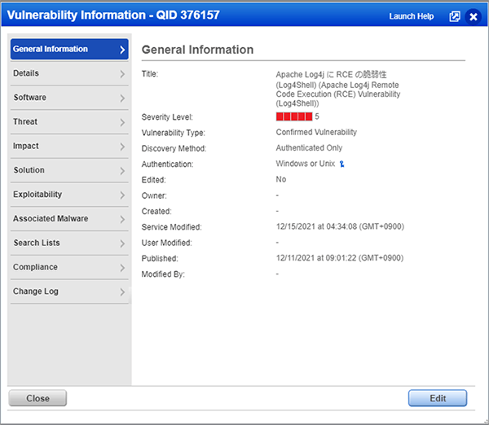
Task: Click the 'Authentication:' label
Action: (x=167, y=164)
